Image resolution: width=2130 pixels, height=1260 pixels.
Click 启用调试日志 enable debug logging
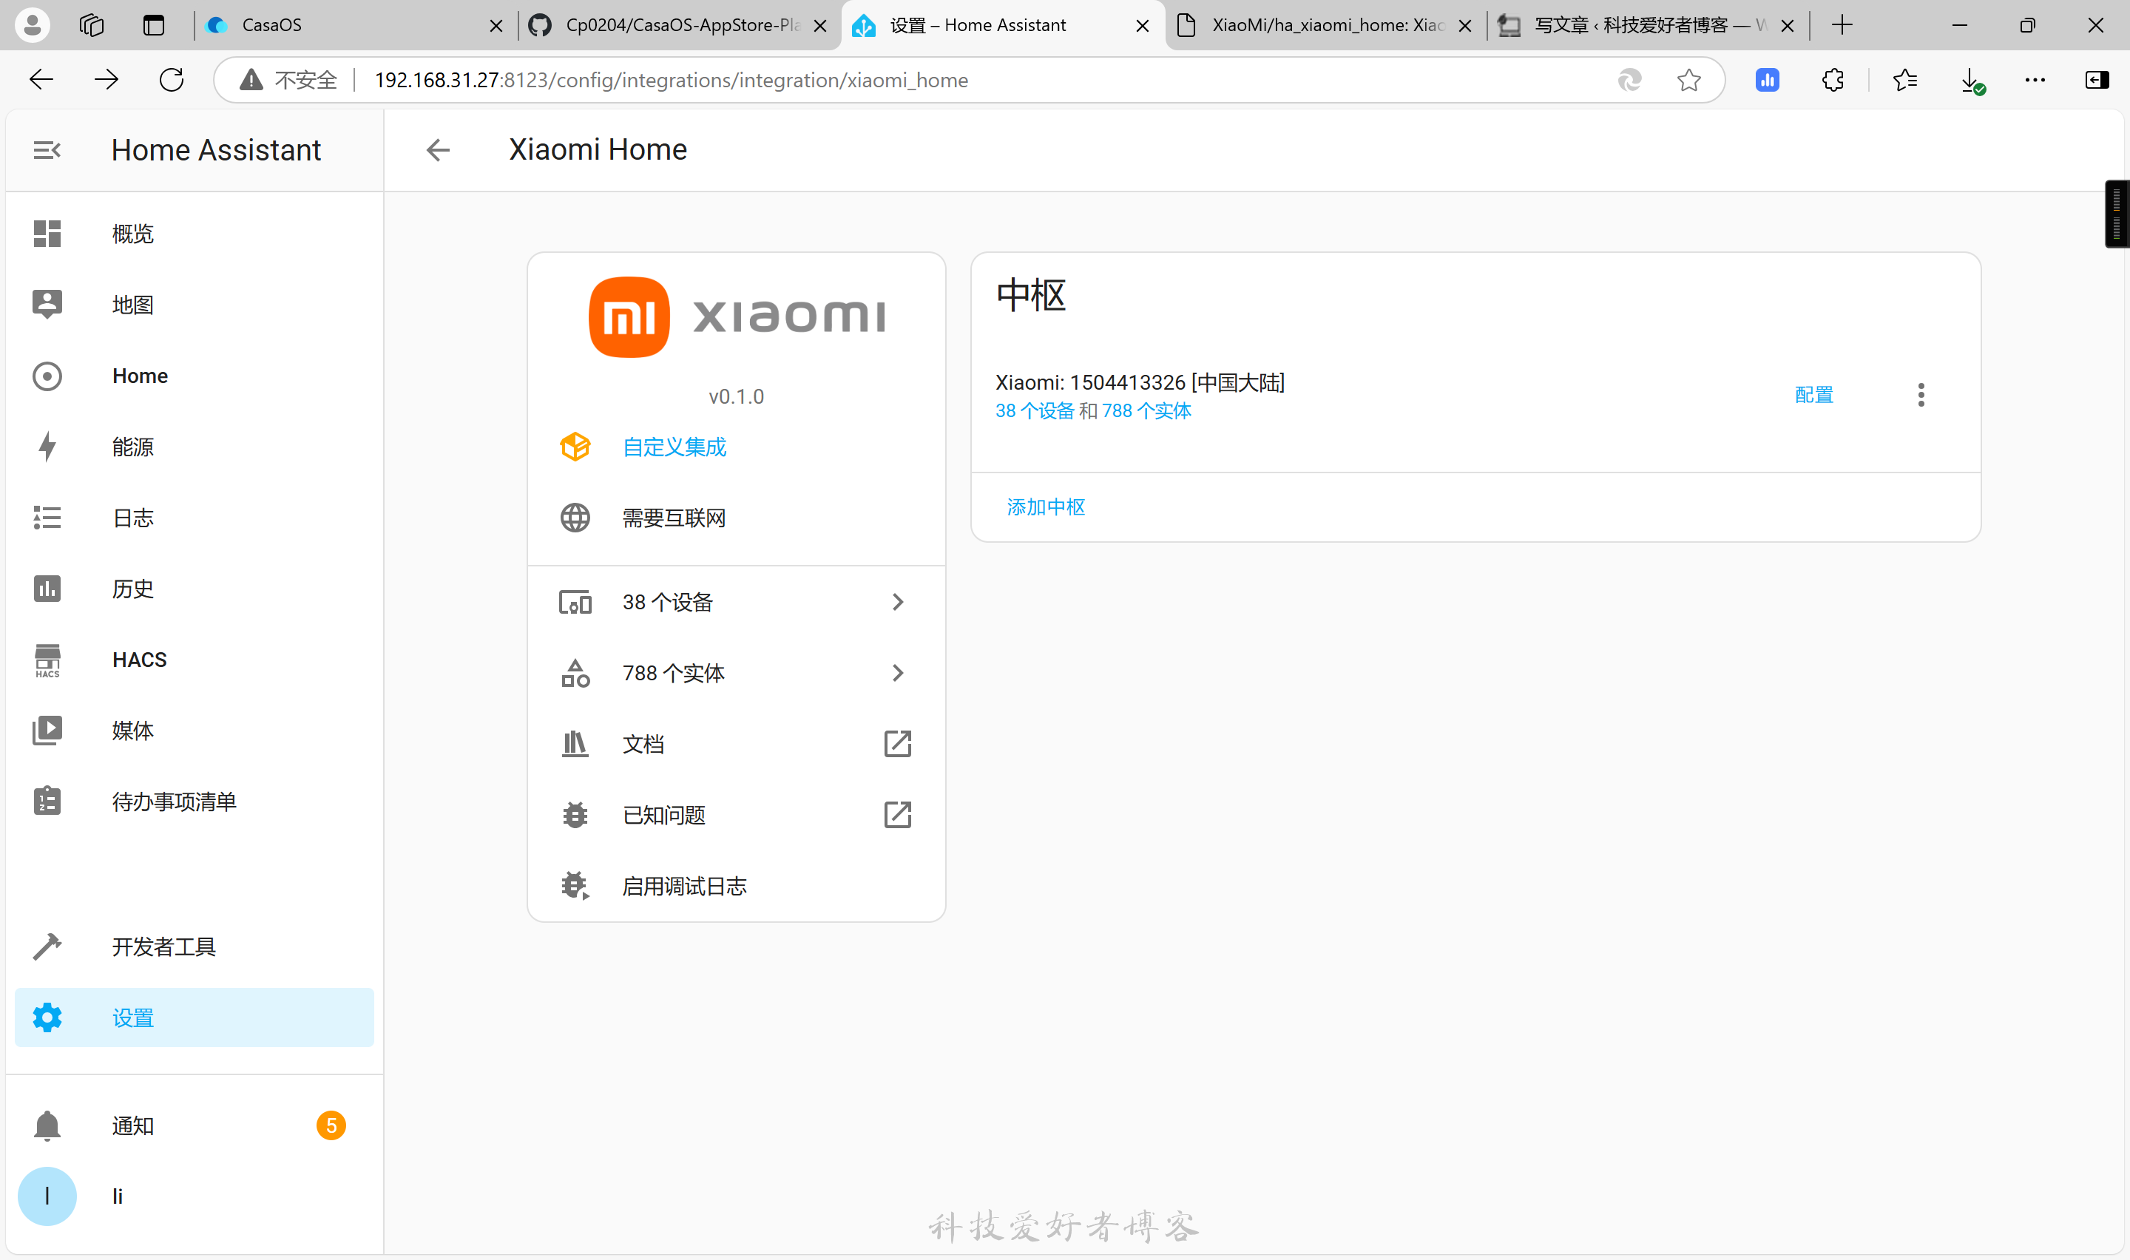[737, 887]
